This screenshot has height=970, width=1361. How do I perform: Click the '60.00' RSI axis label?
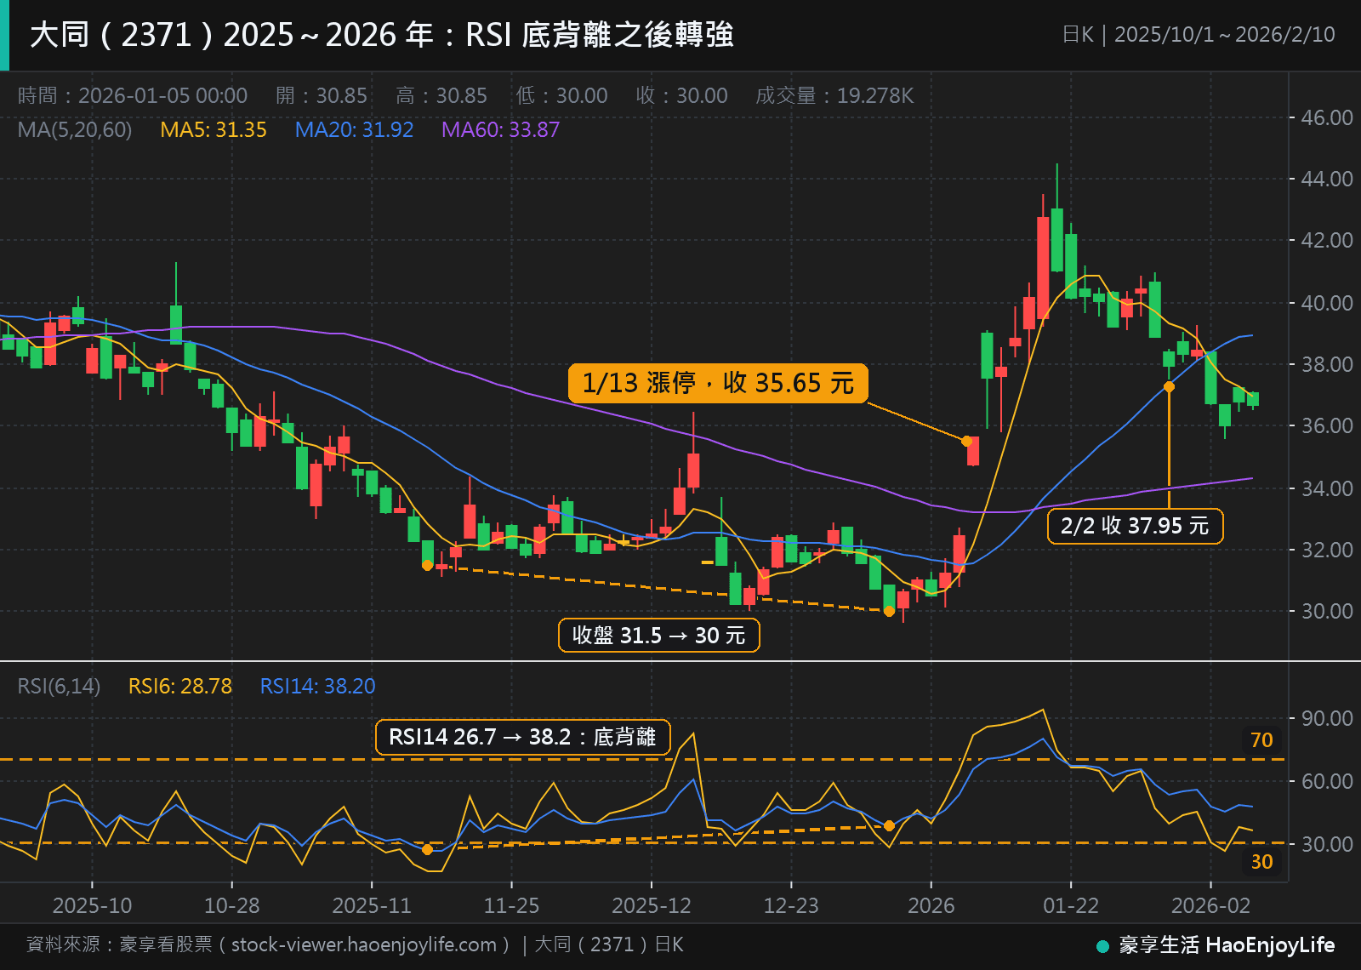pyautogui.click(x=1327, y=781)
